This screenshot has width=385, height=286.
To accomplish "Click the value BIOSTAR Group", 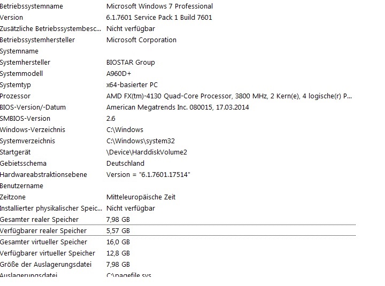I will click(x=130, y=63).
